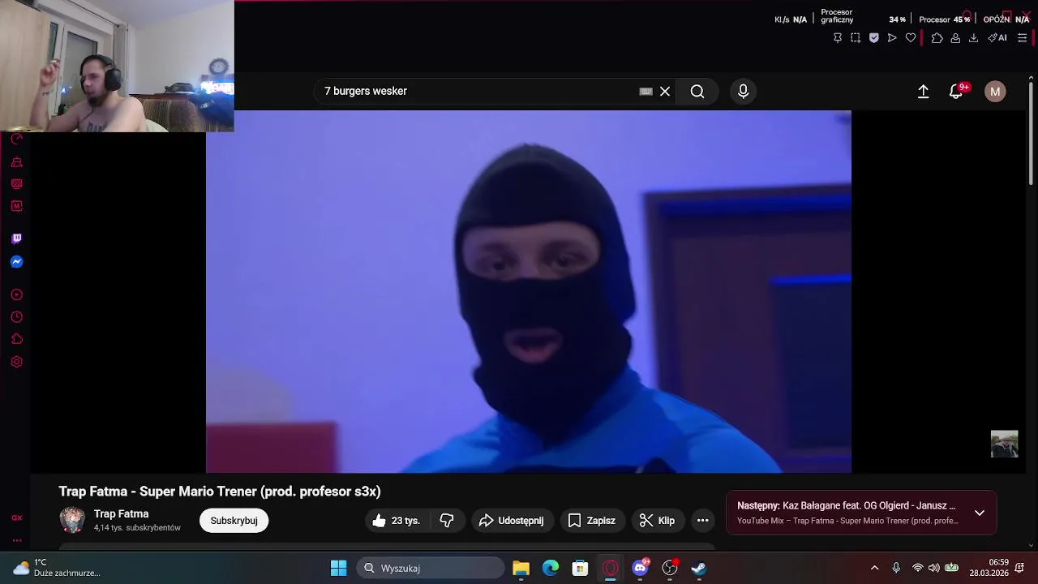
Task: Dislike the video with thumbs-down button
Action: pyautogui.click(x=447, y=521)
